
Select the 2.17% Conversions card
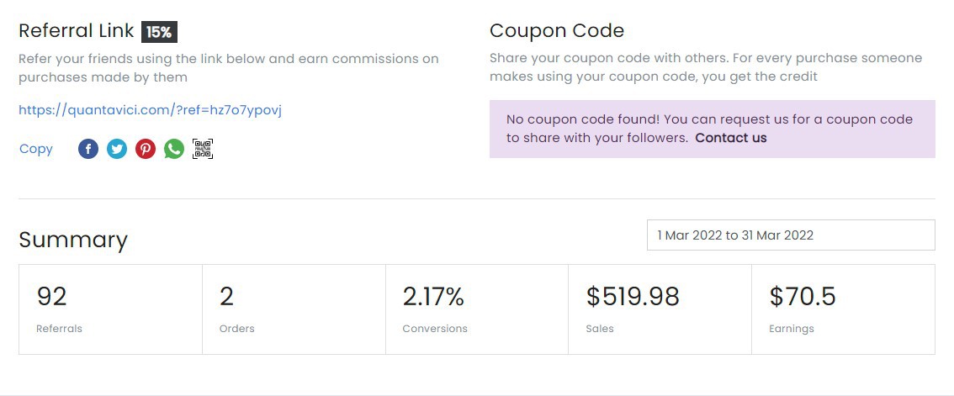click(x=477, y=309)
